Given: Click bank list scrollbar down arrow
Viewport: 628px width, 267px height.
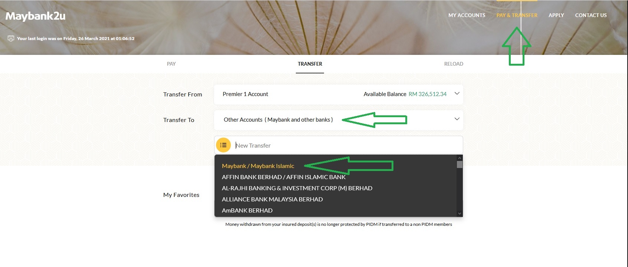Looking at the screenshot, I should [x=459, y=214].
